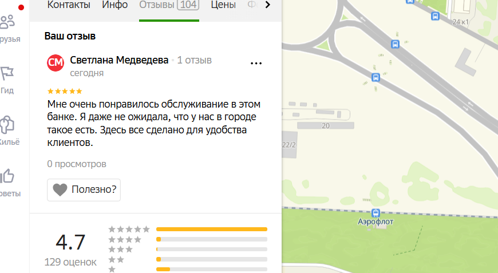This screenshot has width=498, height=273.
Task: Select the Отзывы 104 tab
Action: coord(169,5)
